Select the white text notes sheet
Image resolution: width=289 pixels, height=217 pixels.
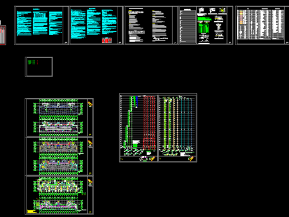(151, 25)
